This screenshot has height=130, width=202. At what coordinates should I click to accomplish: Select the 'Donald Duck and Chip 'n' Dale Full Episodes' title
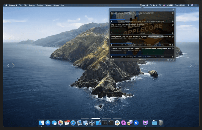click(132, 13)
